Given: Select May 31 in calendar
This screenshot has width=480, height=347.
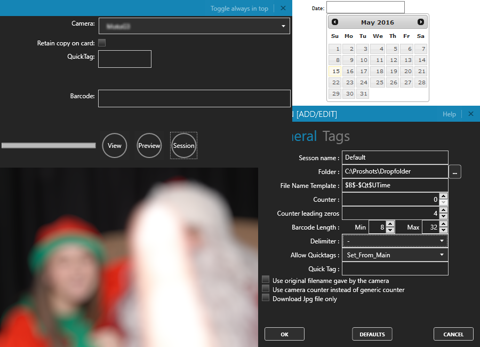Looking at the screenshot, I should pos(363,93).
